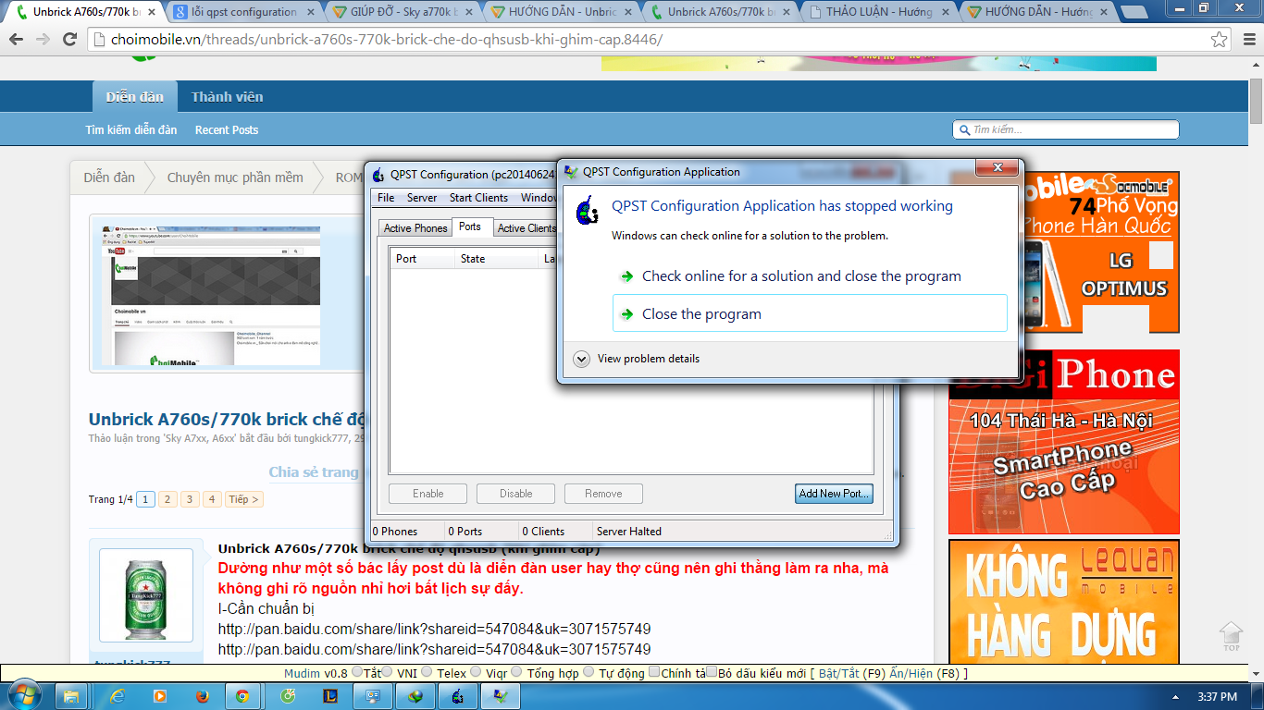Viewport: 1264px width, 710px height.
Task: Toggle the Chính tả checkbox
Action: (654, 672)
